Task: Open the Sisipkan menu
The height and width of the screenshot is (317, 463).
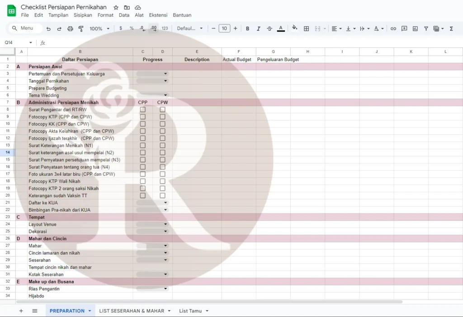Action: [x=83, y=15]
